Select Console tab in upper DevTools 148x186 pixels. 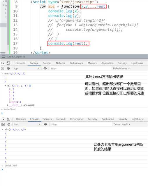click(34, 63)
